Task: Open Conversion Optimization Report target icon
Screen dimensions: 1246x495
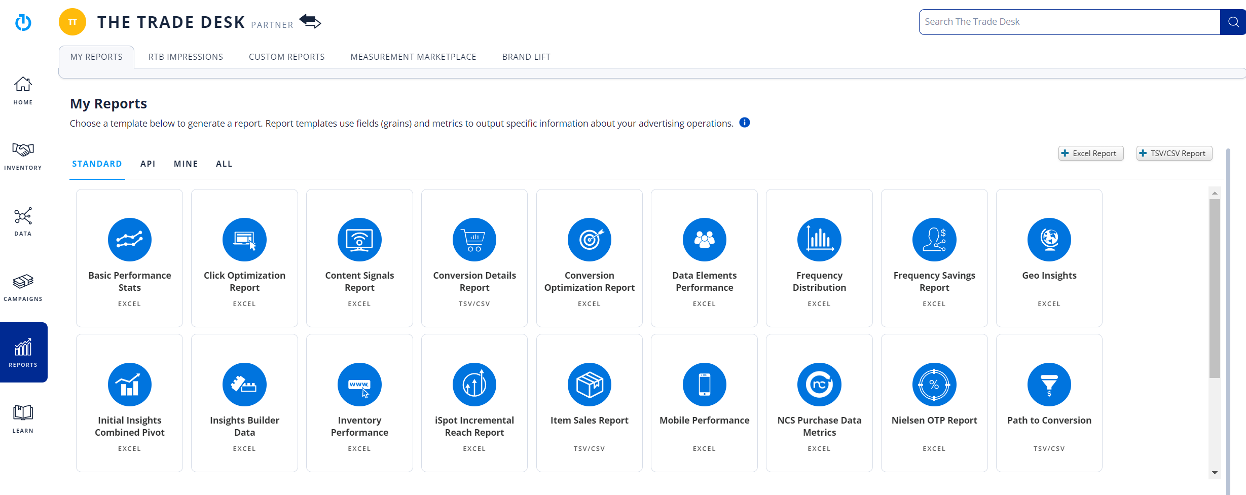Action: coord(590,240)
